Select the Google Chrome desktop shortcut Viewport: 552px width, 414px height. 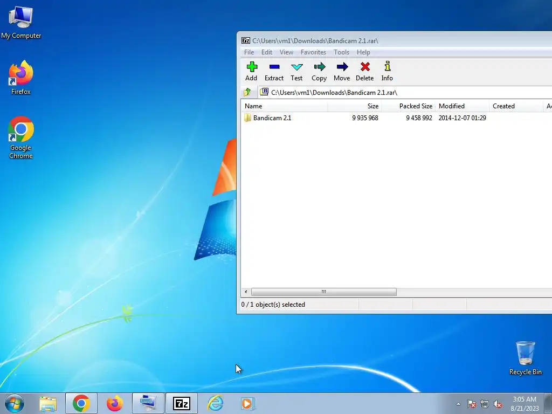click(x=21, y=137)
